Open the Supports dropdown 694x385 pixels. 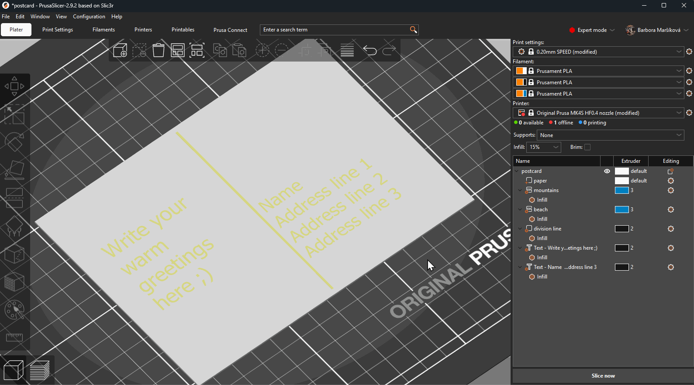click(610, 135)
